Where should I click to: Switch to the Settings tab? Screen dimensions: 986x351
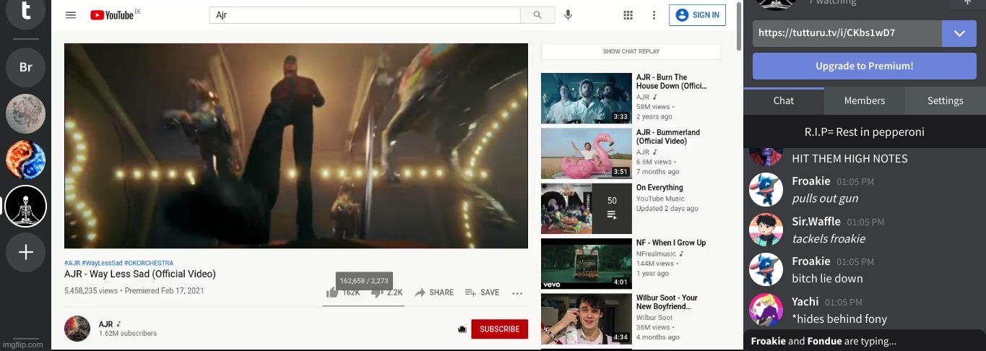coord(946,101)
